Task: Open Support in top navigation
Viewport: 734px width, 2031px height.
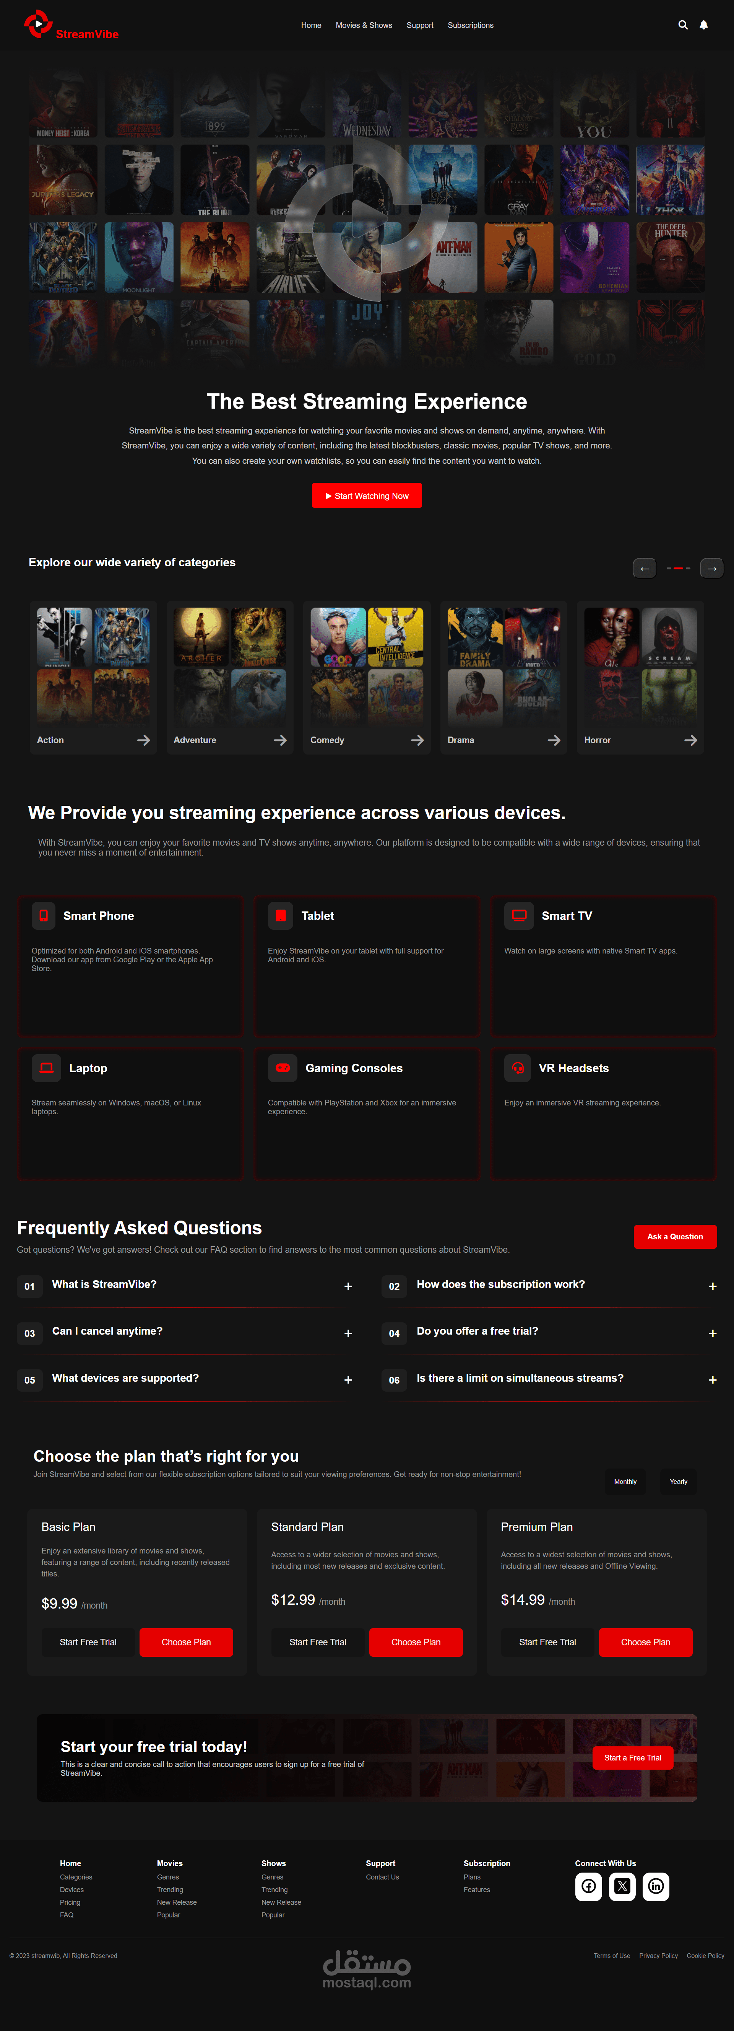Action: (420, 25)
